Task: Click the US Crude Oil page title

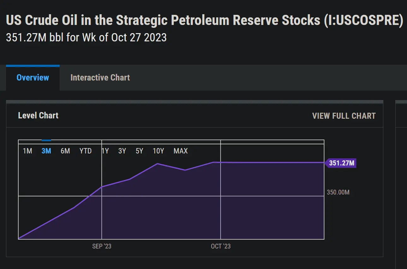Action: [204, 21]
